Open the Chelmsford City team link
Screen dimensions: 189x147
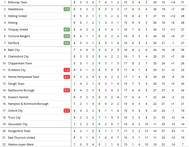coord(18,56)
